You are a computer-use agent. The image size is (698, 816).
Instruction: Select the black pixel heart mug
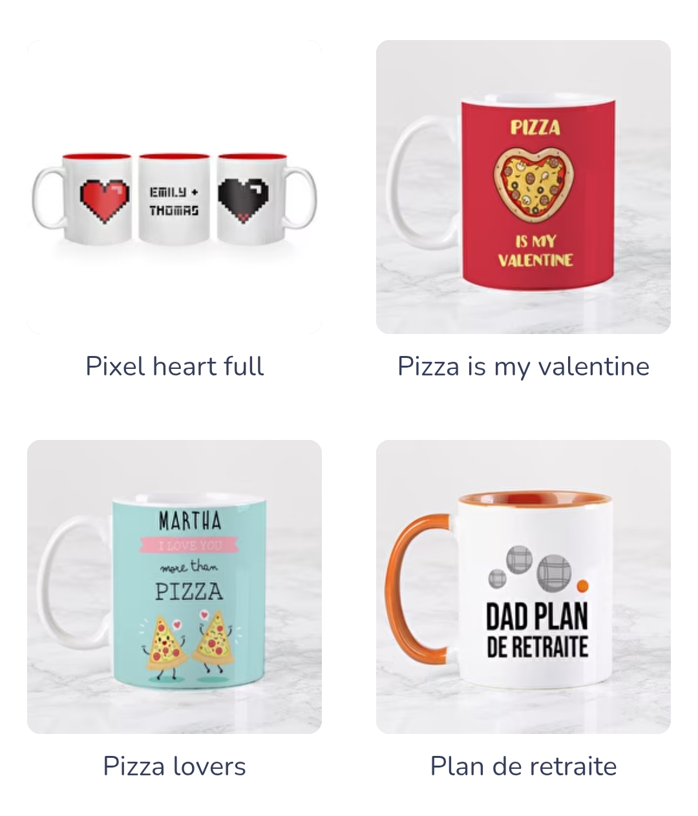tap(266, 198)
